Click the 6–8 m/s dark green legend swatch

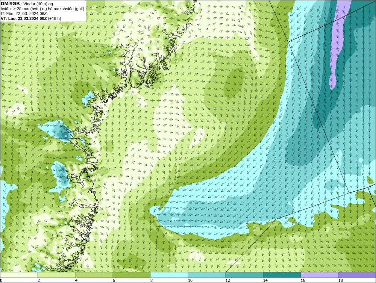point(132,275)
